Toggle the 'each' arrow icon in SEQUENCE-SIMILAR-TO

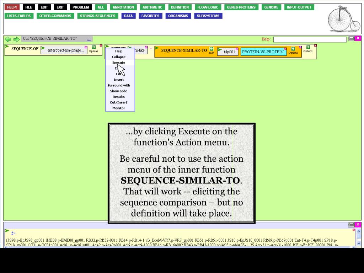click(x=211, y=49)
